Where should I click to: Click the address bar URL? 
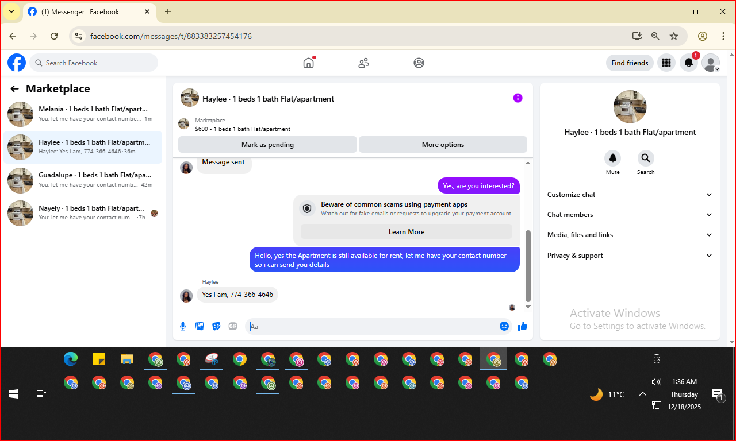coord(171,36)
